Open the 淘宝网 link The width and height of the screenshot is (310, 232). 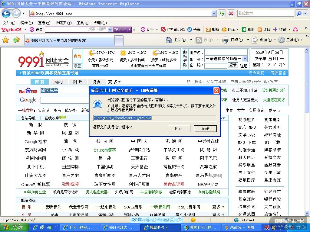[70, 158]
